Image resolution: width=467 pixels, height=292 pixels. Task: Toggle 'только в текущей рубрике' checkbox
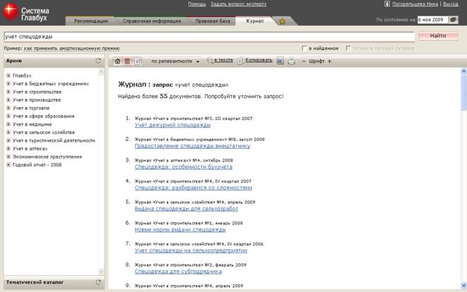(348, 48)
